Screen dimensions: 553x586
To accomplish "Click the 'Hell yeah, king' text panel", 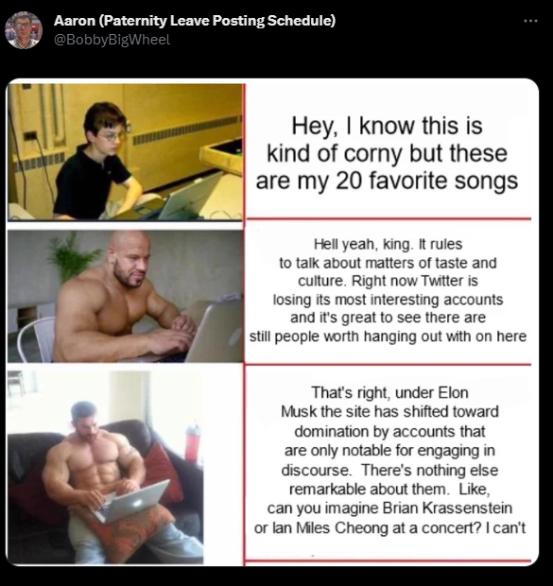I will click(x=388, y=290).
